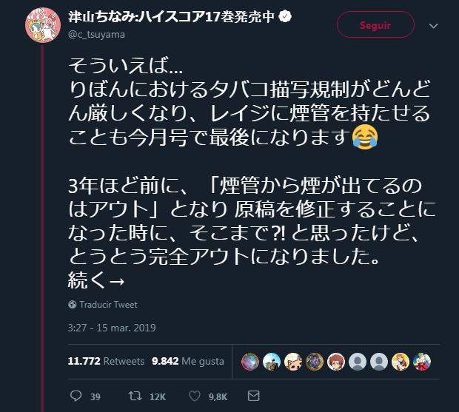Translate tweet via Traducir Tweet link
The width and height of the screenshot is (459, 412).
coord(108,304)
